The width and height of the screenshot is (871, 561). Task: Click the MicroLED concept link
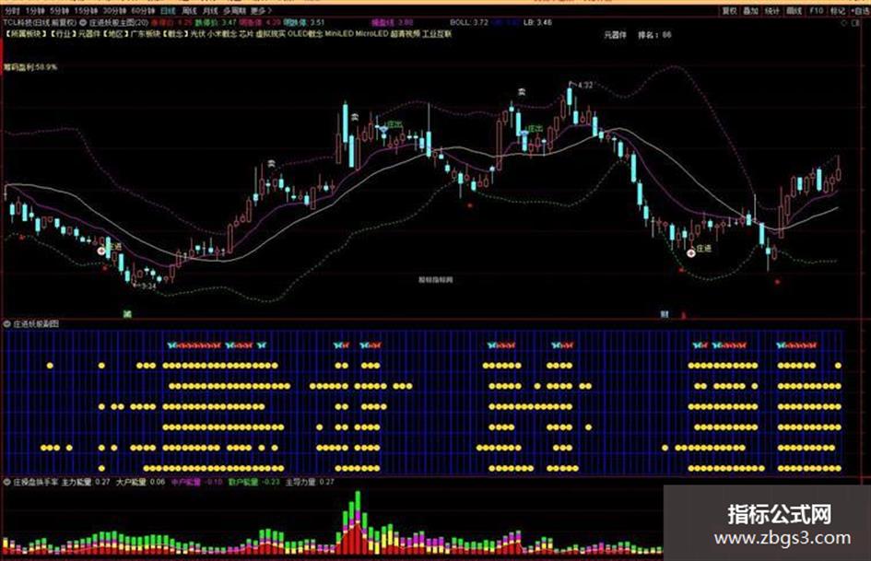371,34
